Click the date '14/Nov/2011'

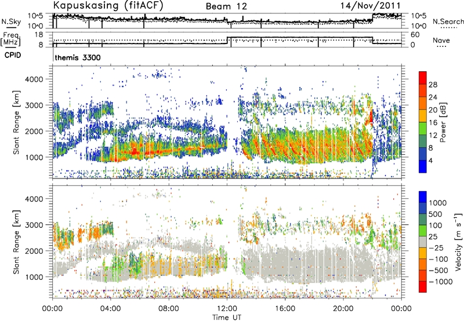pyautogui.click(x=371, y=6)
